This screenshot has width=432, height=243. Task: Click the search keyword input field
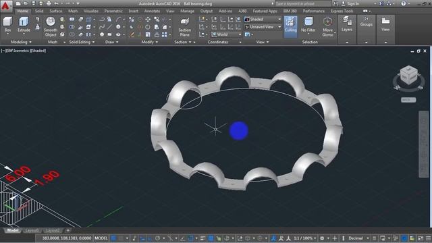303,3
